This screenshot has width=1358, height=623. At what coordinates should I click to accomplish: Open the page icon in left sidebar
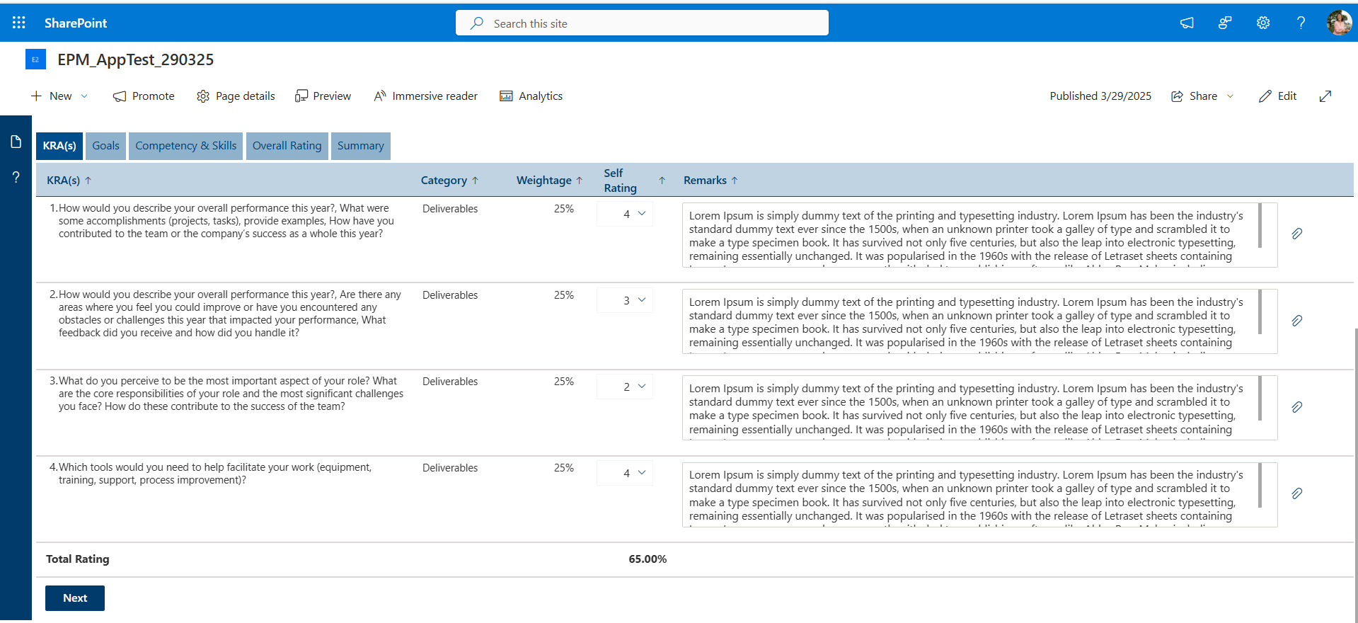[x=16, y=142]
